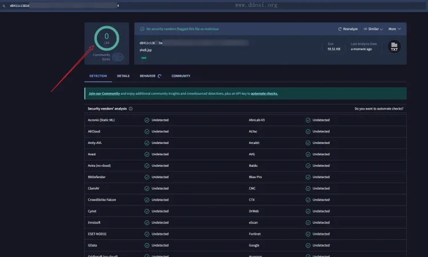428x257 pixels.
Task: Select 'Security vendors' analysis' heading text
Action: [x=107, y=109]
